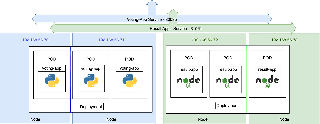Click the Python logo in the 192.168.56.70 node
320x124 pixels.
[52, 81]
